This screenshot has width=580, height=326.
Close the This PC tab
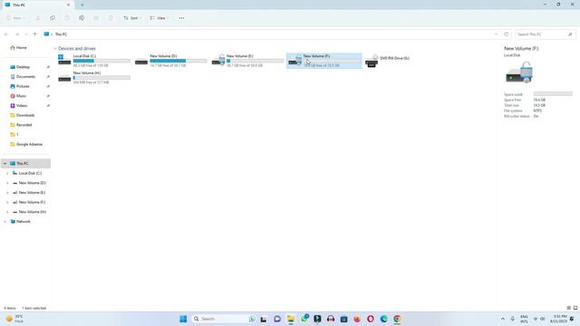[68, 5]
